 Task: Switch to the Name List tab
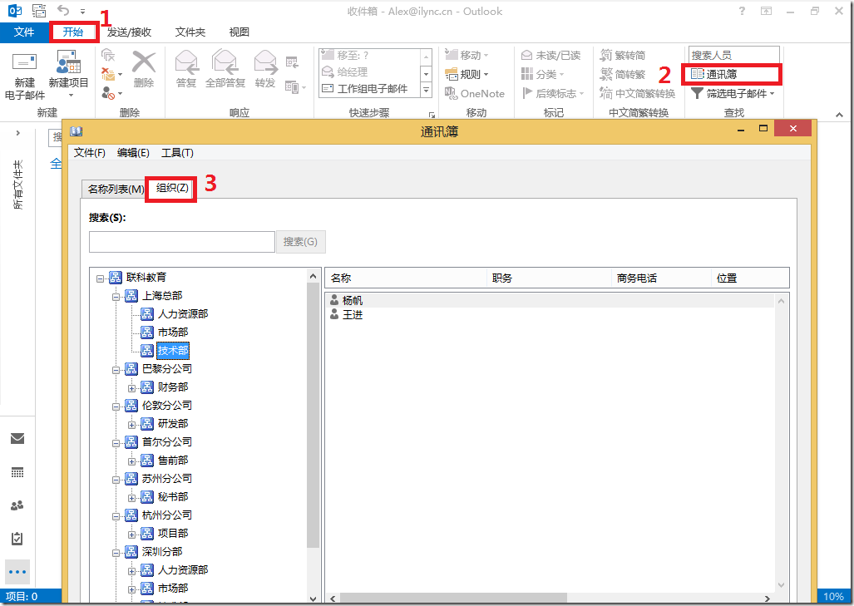[x=116, y=189]
